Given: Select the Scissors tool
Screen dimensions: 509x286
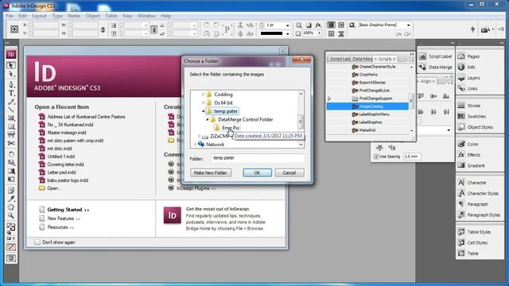Looking at the screenshot, I should pos(11,143).
